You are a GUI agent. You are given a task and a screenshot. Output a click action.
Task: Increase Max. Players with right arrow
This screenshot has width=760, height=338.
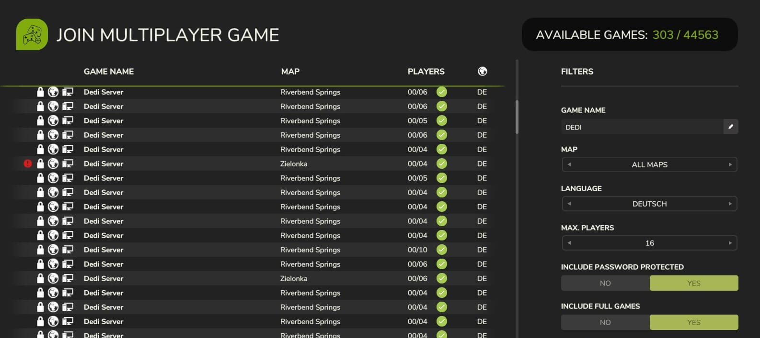pyautogui.click(x=730, y=243)
